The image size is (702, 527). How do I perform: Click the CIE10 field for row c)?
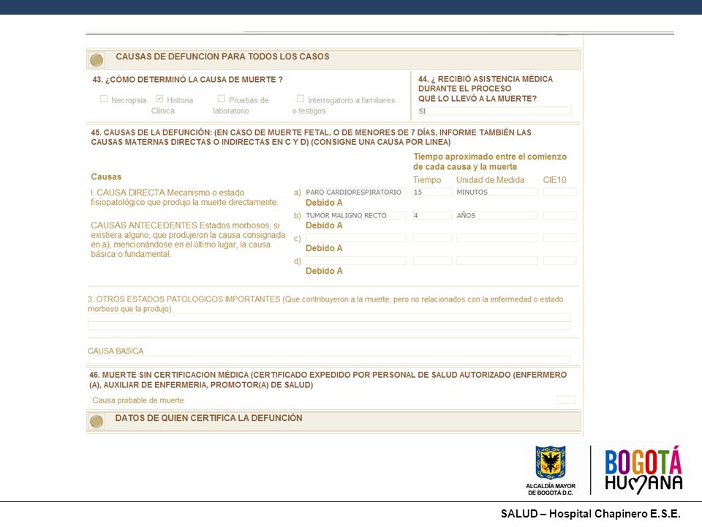point(559,238)
